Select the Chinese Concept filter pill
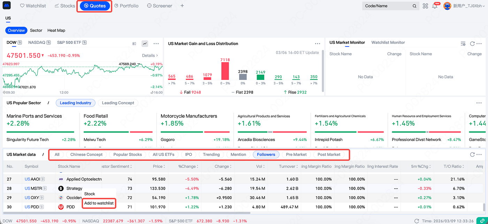Screen dimensions: 488x224 pyautogui.click(x=86, y=155)
